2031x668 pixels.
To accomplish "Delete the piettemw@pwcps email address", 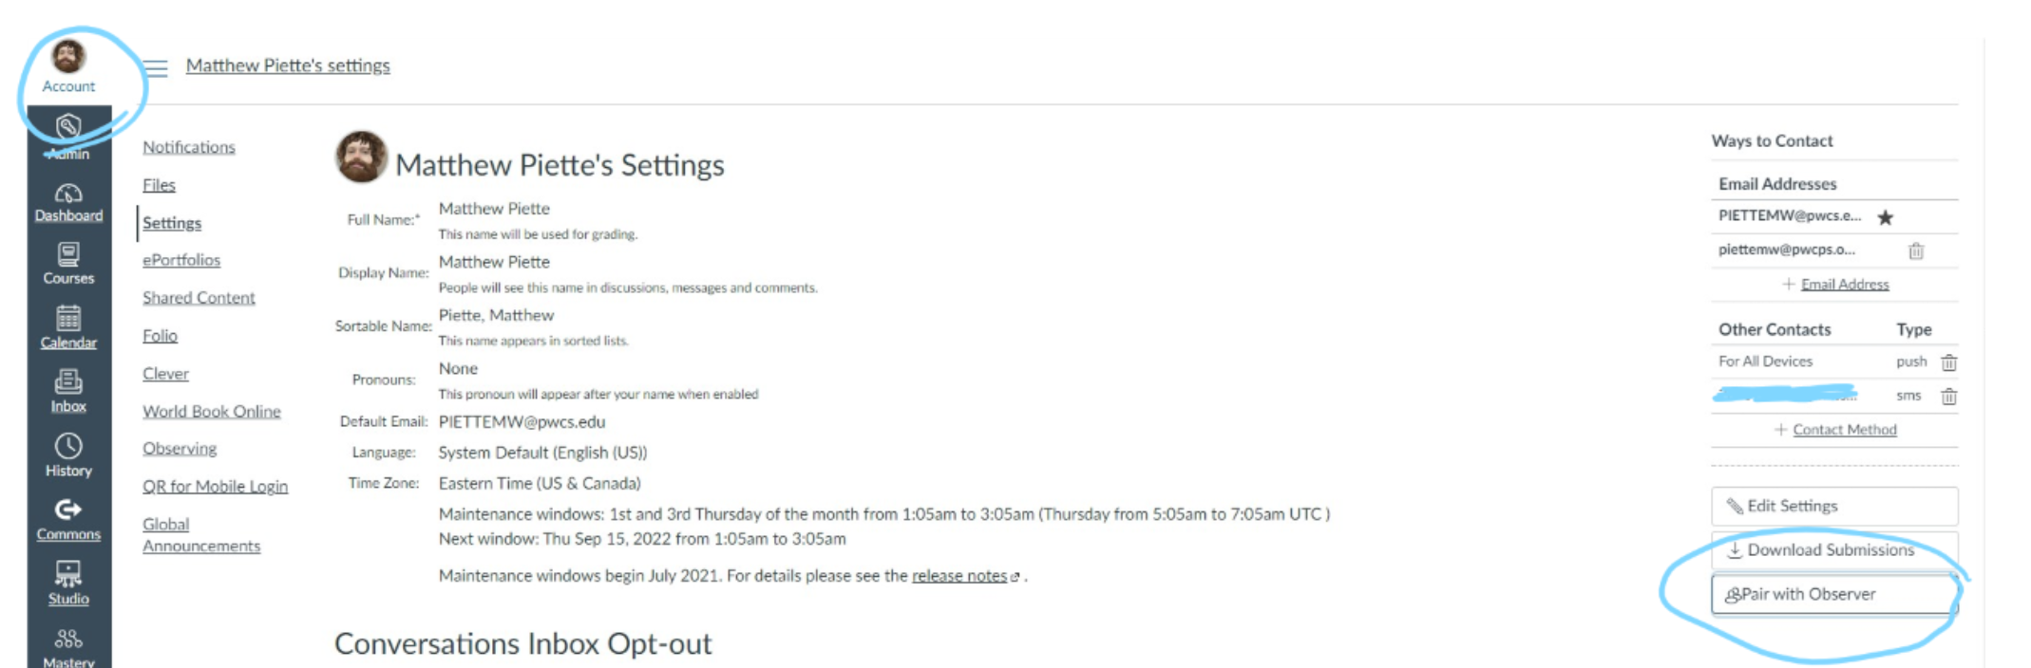I will 1916,250.
